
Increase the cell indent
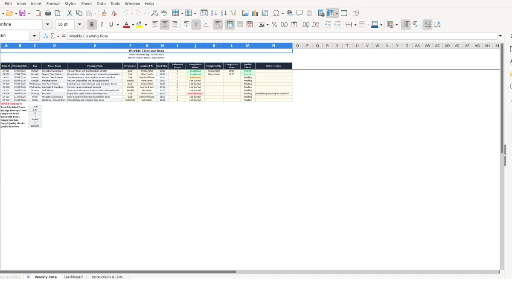pyautogui.click(x=328, y=25)
